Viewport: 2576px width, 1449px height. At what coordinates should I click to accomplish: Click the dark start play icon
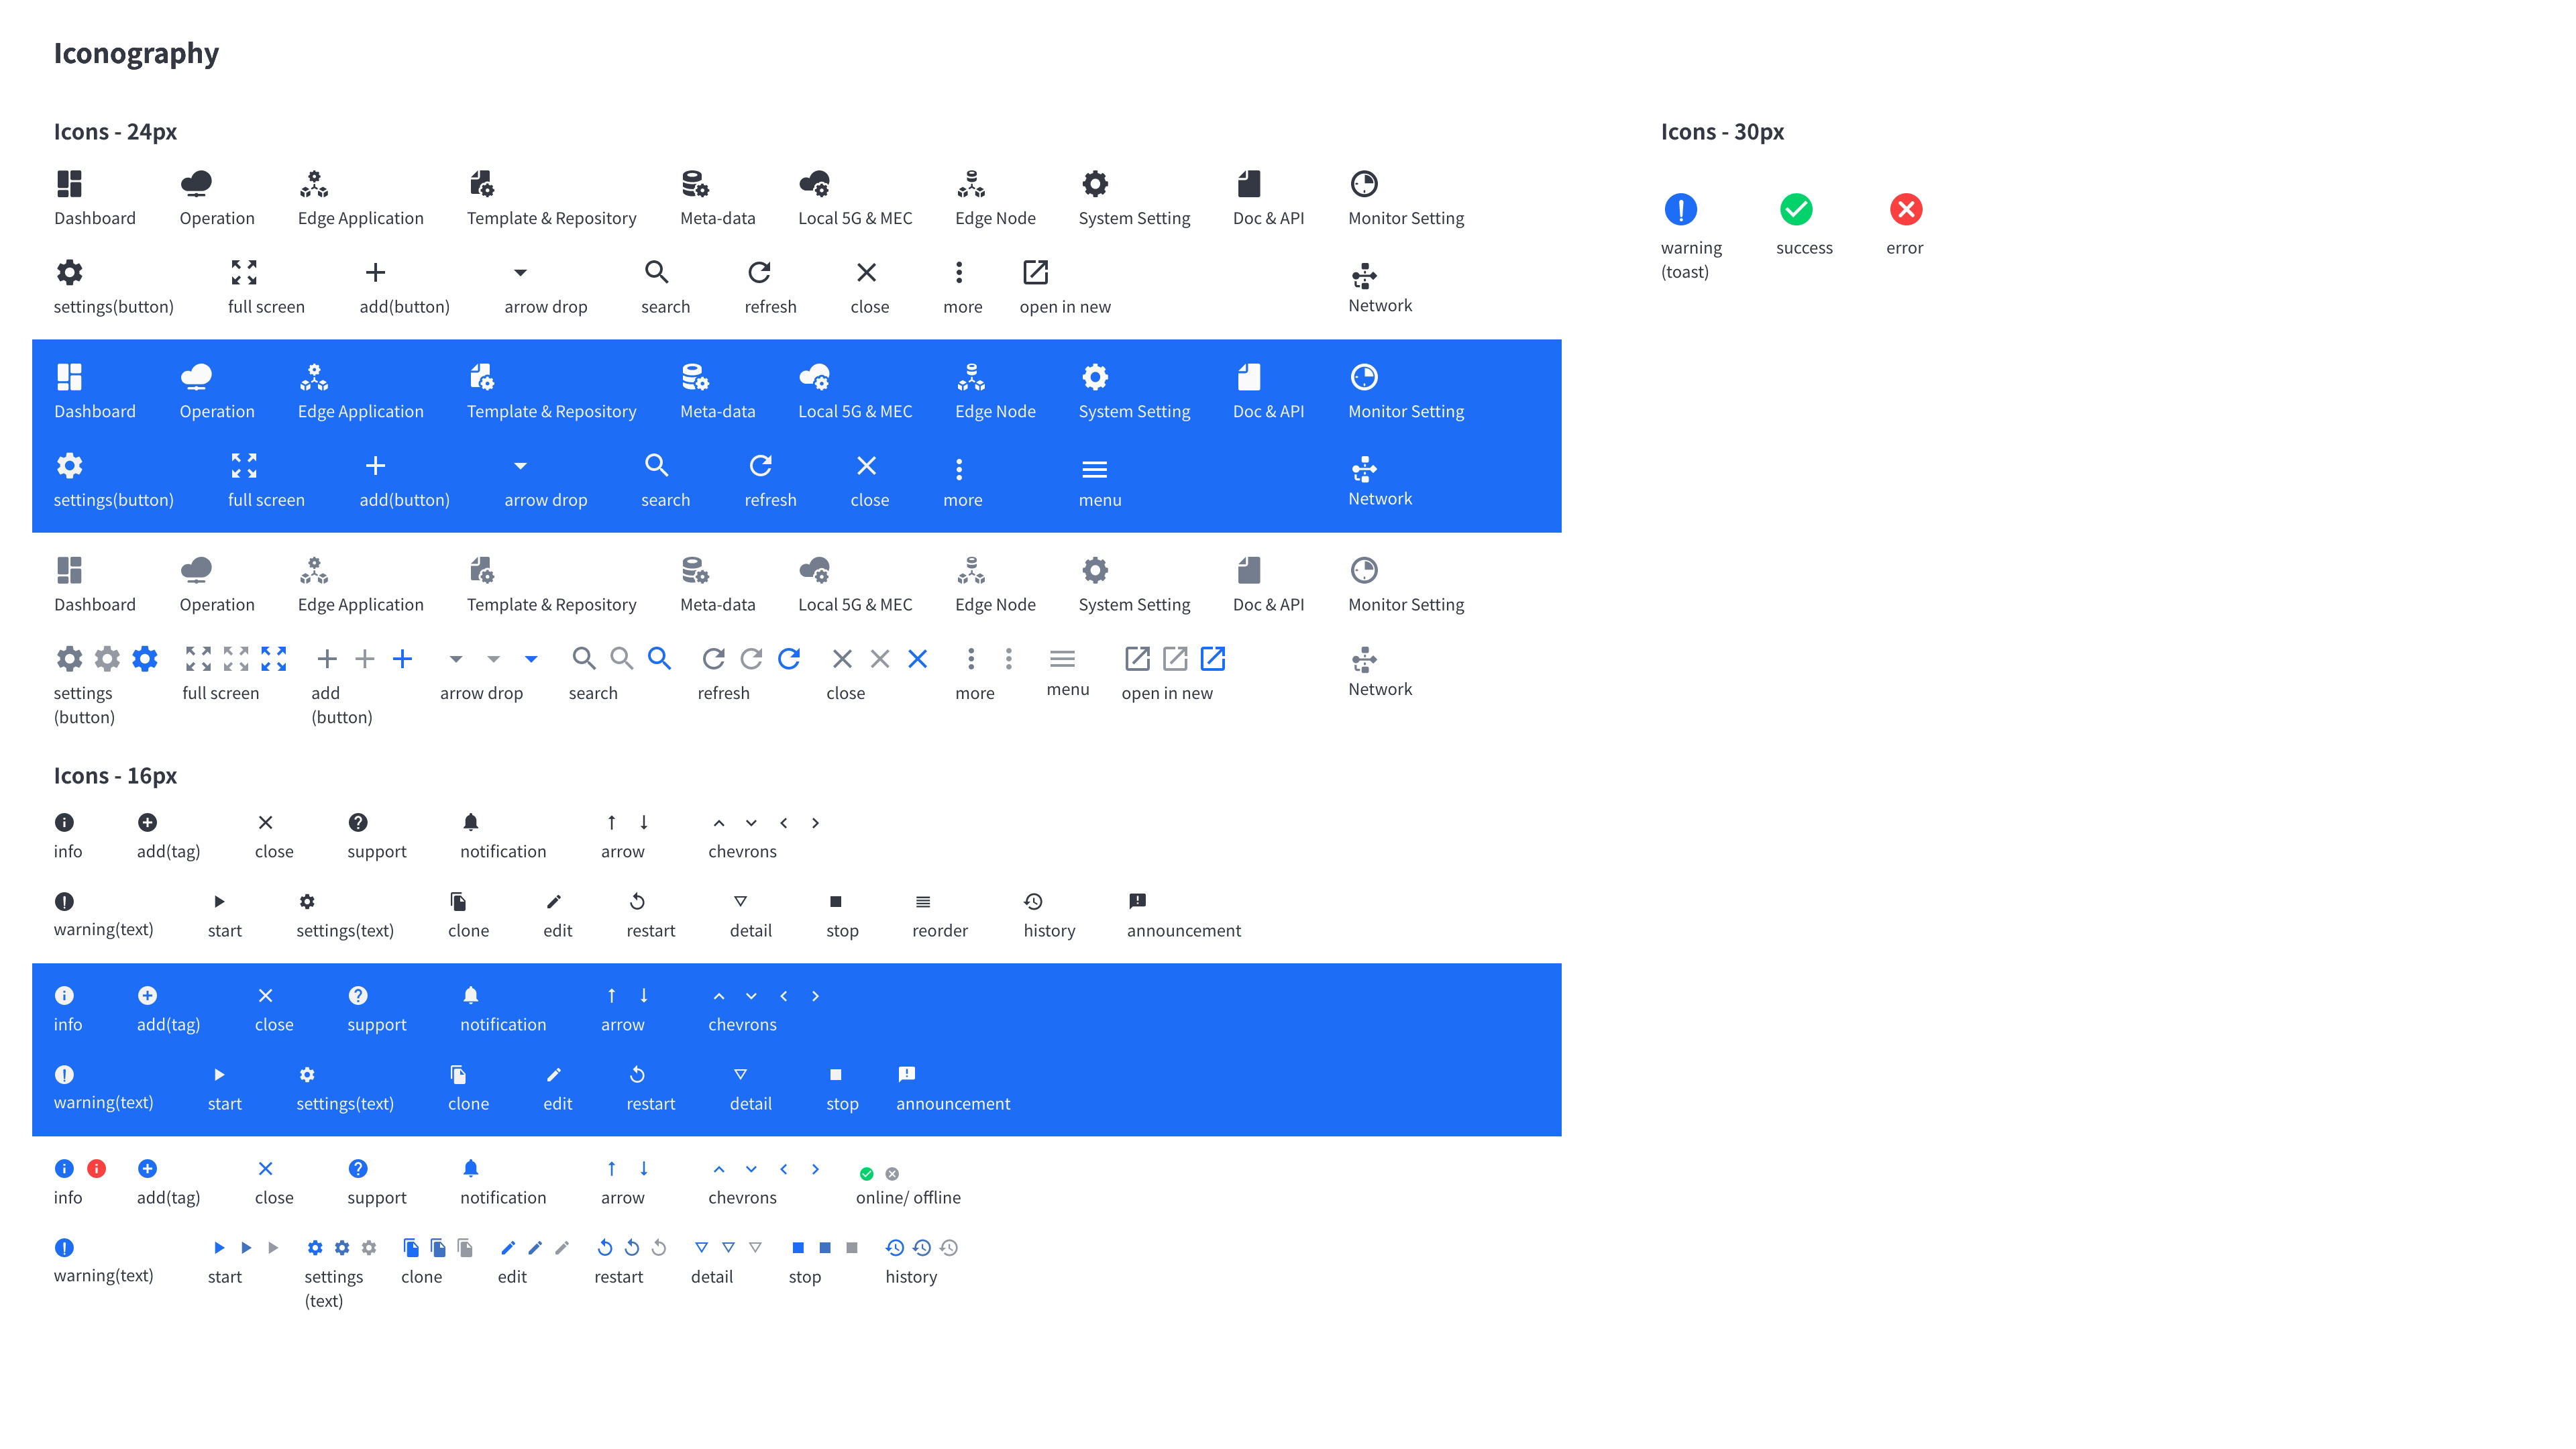[x=219, y=902]
